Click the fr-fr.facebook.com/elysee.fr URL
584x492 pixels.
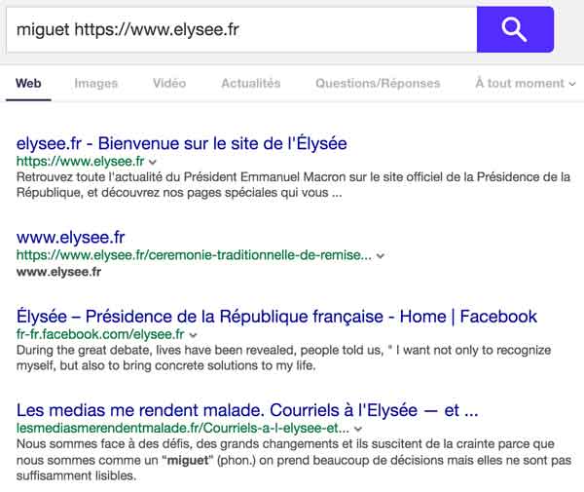pyautogui.click(x=100, y=334)
